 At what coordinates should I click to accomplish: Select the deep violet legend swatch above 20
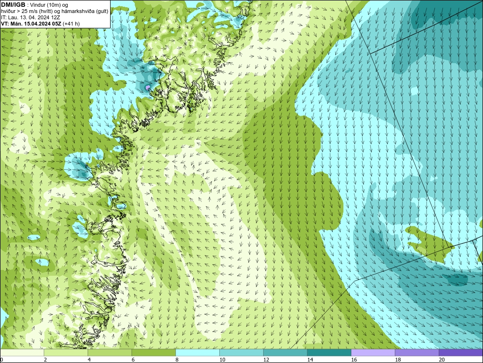(x=461, y=352)
